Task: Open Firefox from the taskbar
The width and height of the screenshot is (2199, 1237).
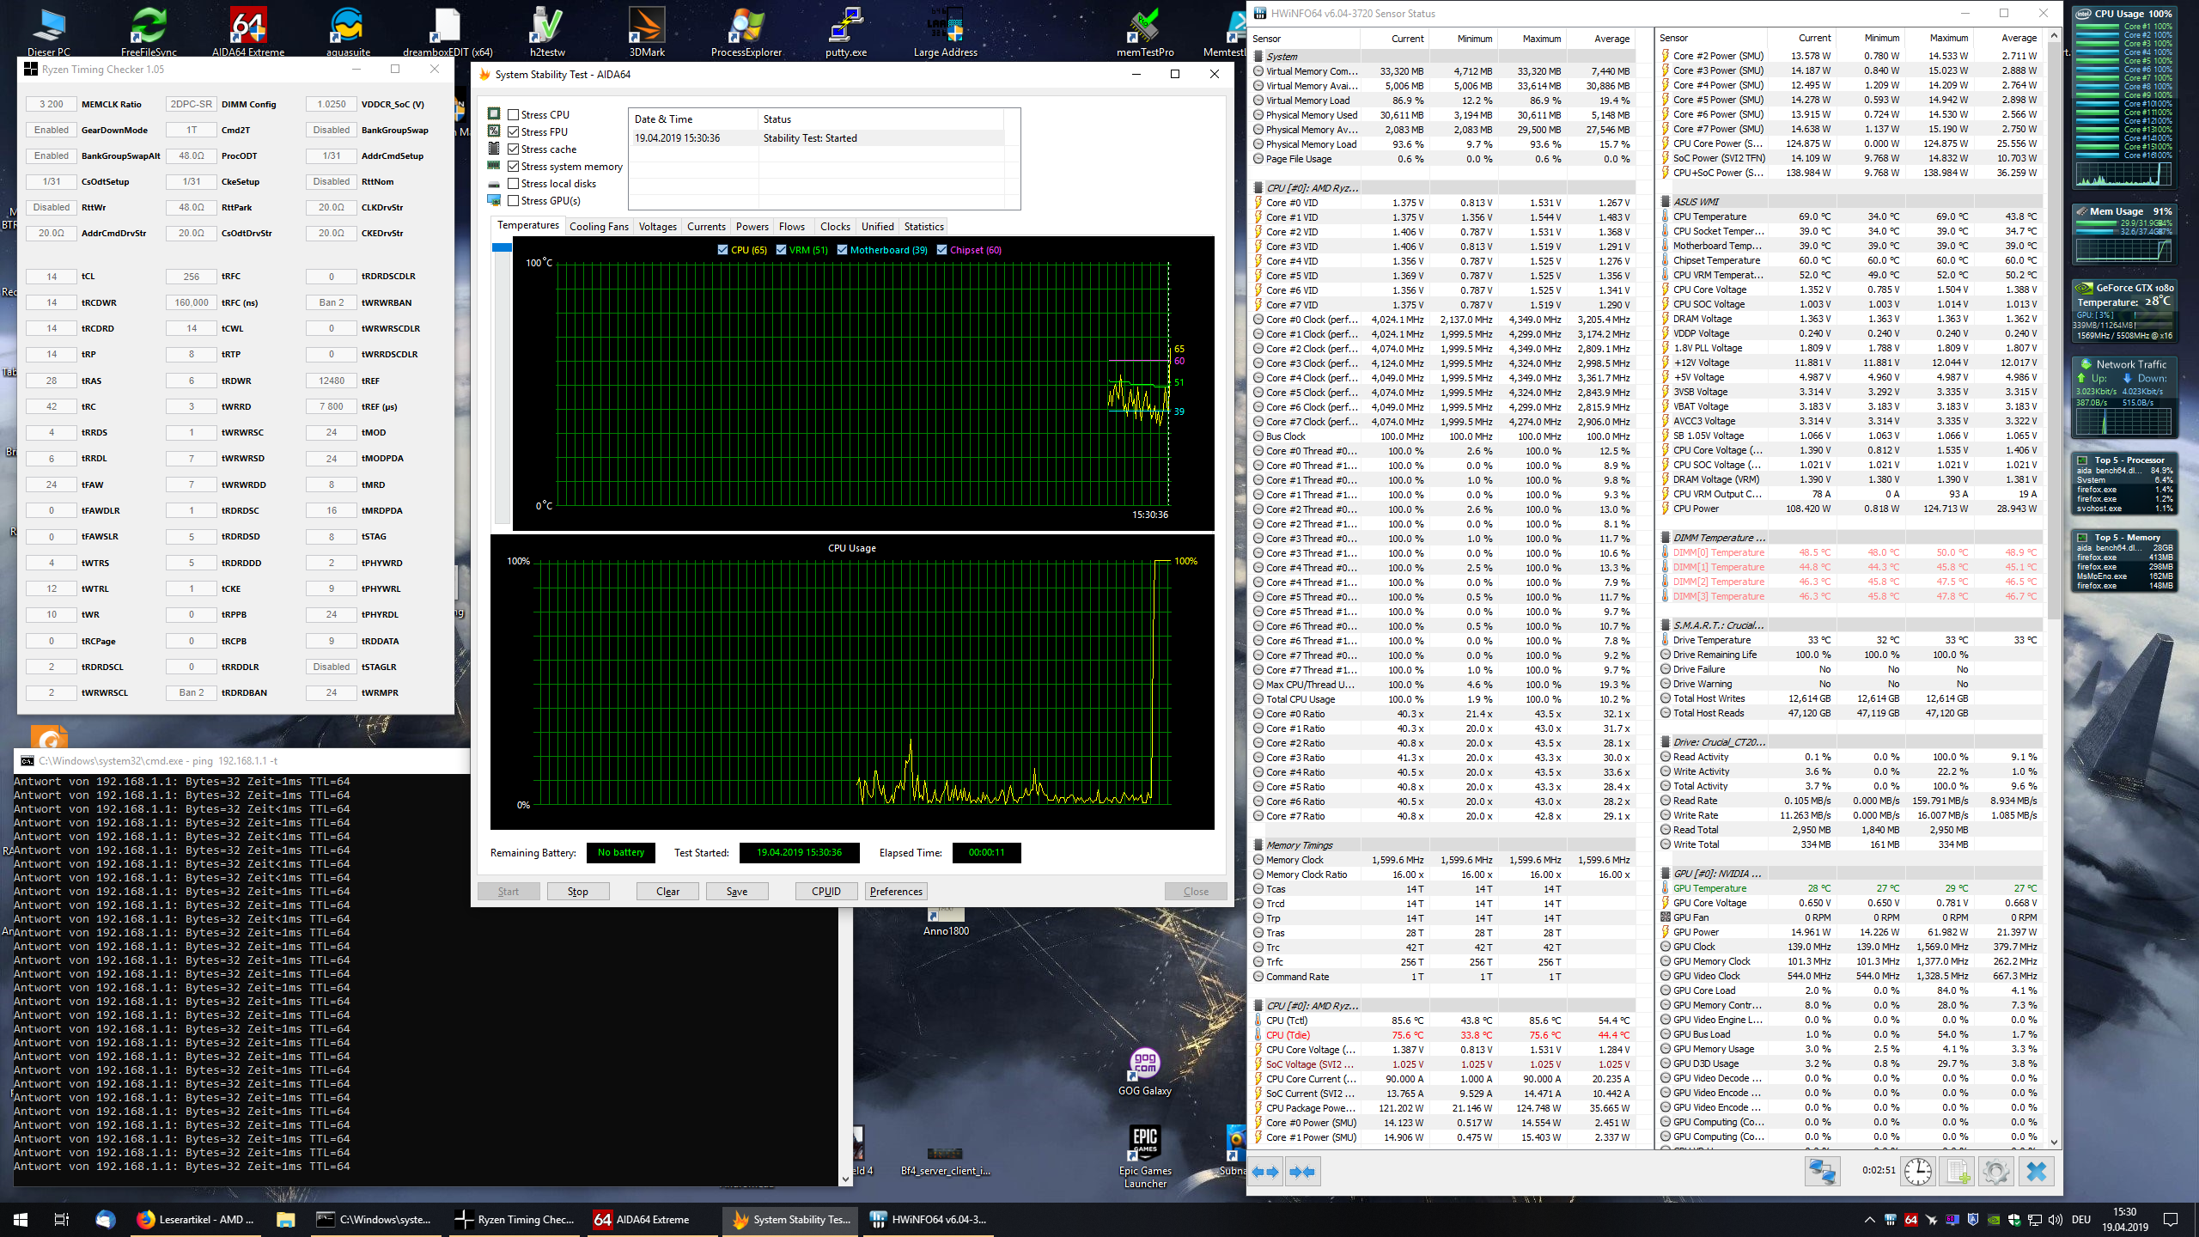Action: tap(146, 1219)
